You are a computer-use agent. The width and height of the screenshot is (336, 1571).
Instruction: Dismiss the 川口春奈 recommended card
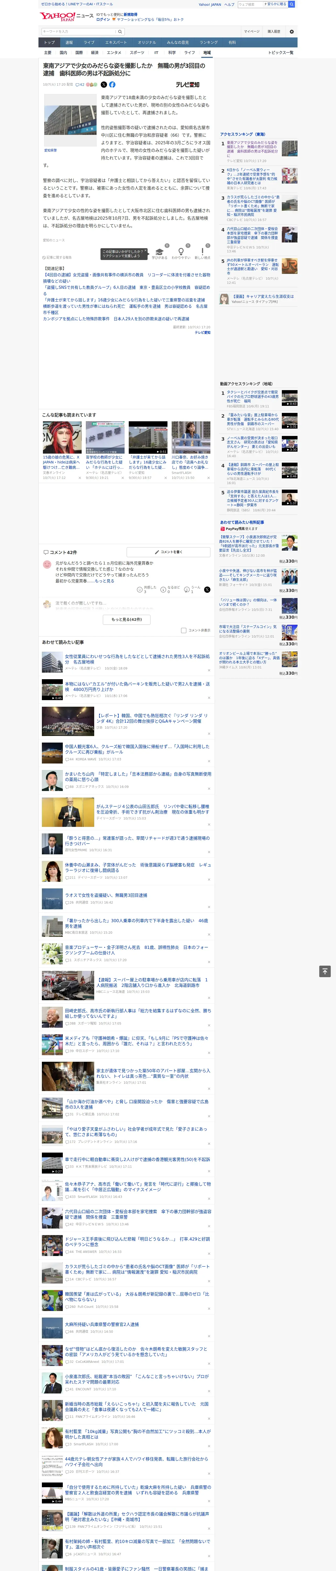[x=209, y=478]
